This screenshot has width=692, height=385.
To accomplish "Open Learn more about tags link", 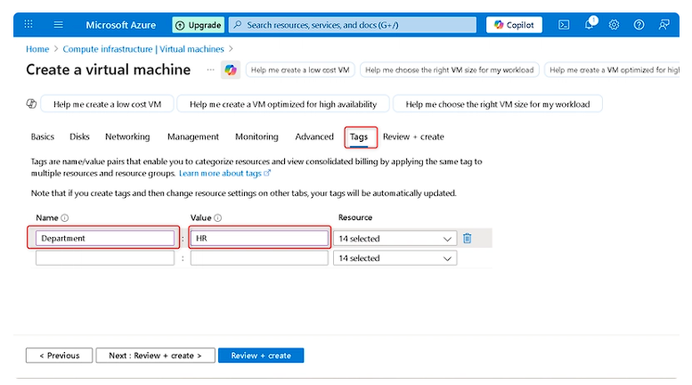I will pyautogui.click(x=224, y=173).
